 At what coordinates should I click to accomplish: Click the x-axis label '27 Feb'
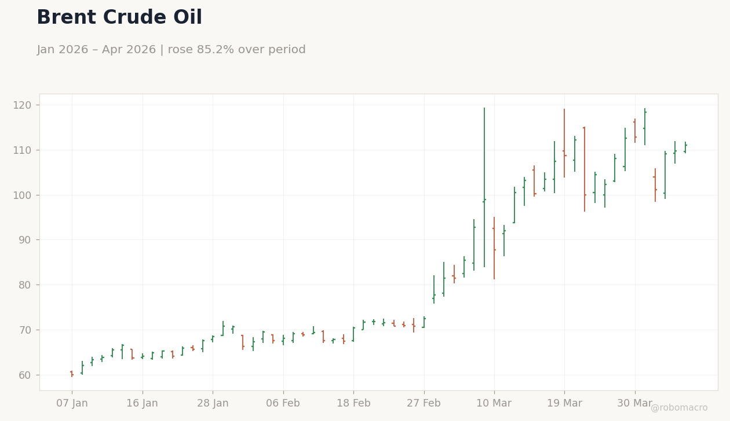point(424,404)
